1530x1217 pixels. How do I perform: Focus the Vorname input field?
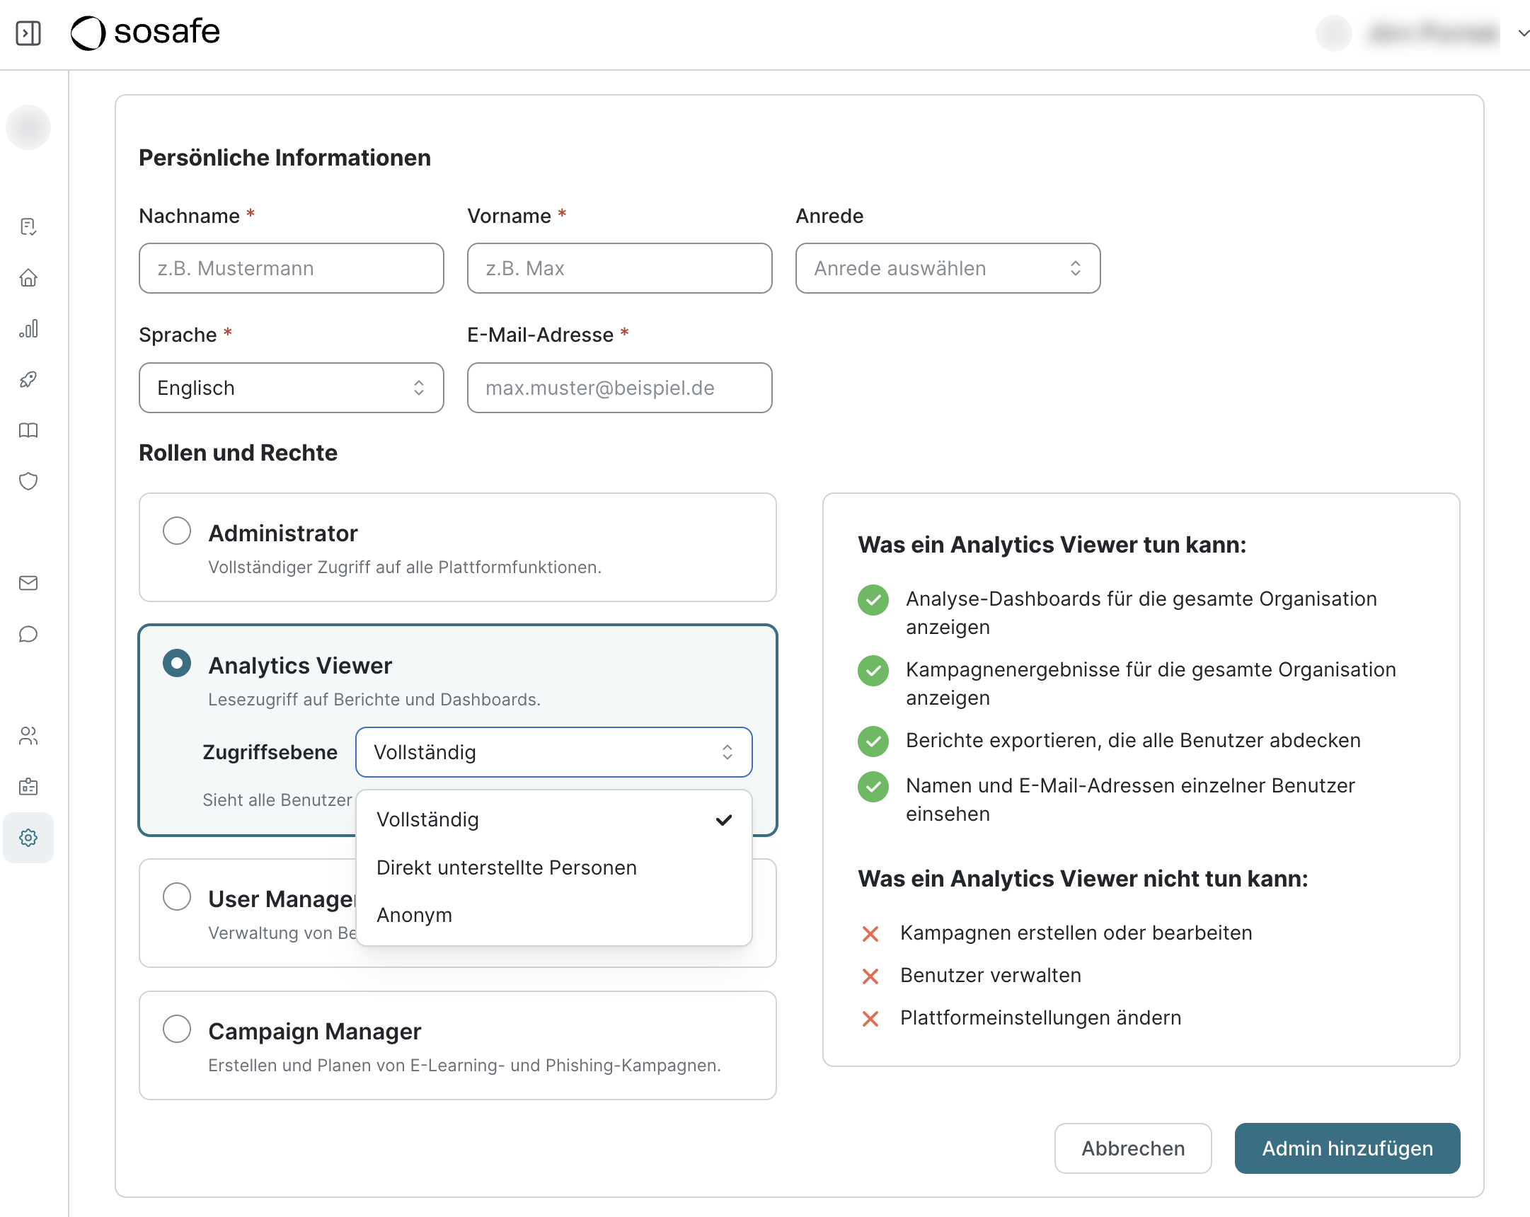point(619,268)
